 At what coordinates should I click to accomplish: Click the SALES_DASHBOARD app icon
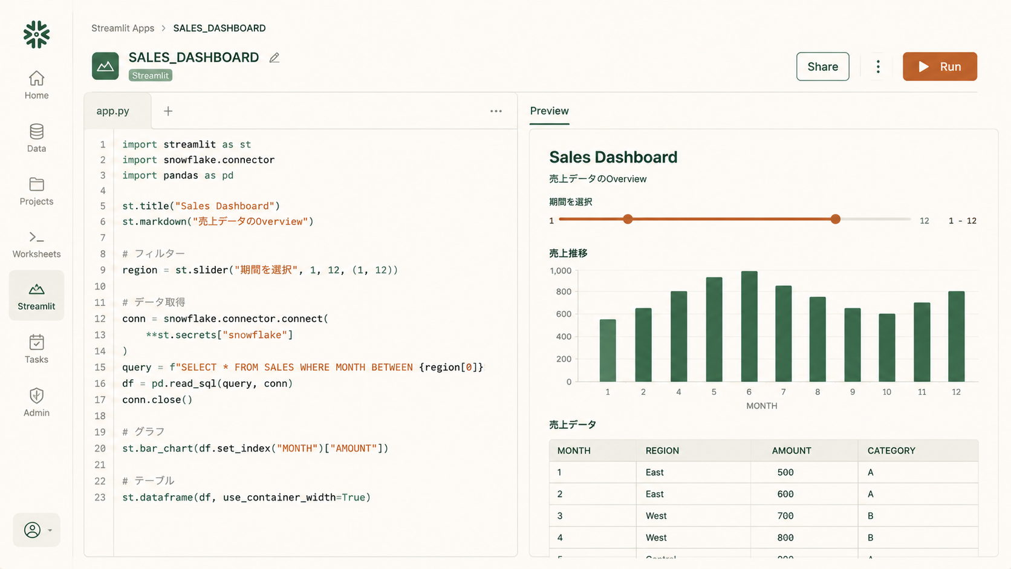coord(105,66)
